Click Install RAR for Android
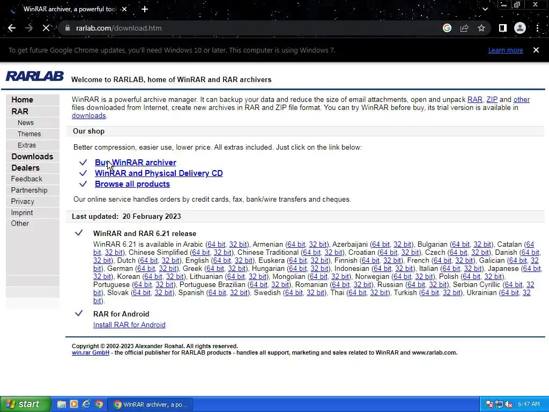Screen dimensions: 549x412 pos(129,325)
